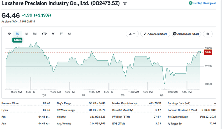222x129 pixels.
Task: Follow the Get top stock picks link
Action: (205, 3)
